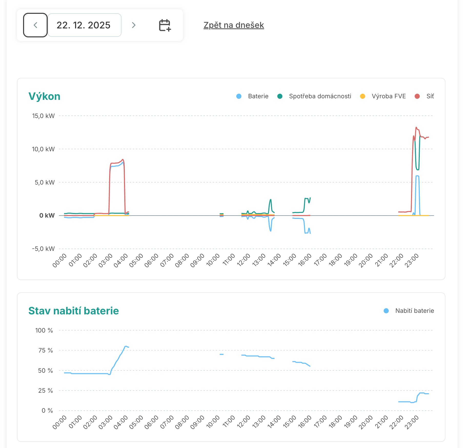470x448 pixels.
Task: Toggle the Nabití baterie legend label
Action: [x=414, y=311]
